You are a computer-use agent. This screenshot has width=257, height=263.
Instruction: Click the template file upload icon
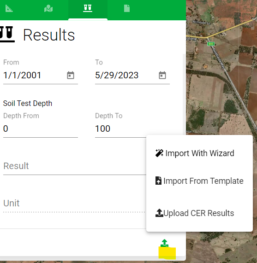pos(158,181)
